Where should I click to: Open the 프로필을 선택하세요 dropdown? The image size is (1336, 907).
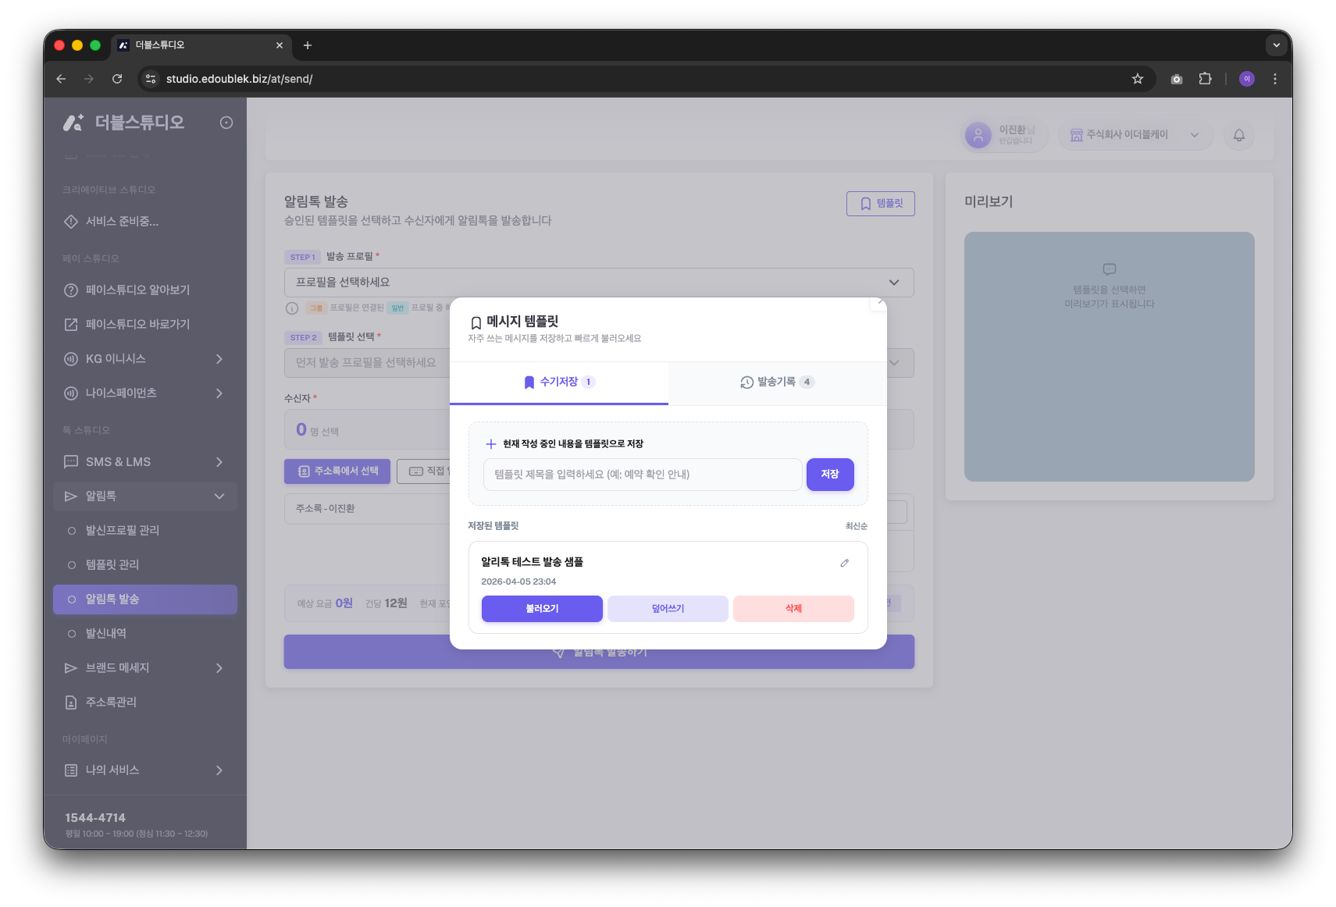coord(599,283)
